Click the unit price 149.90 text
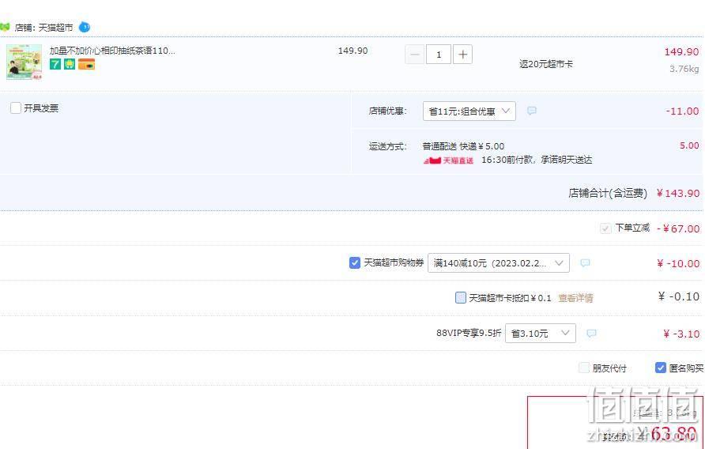 (352, 51)
